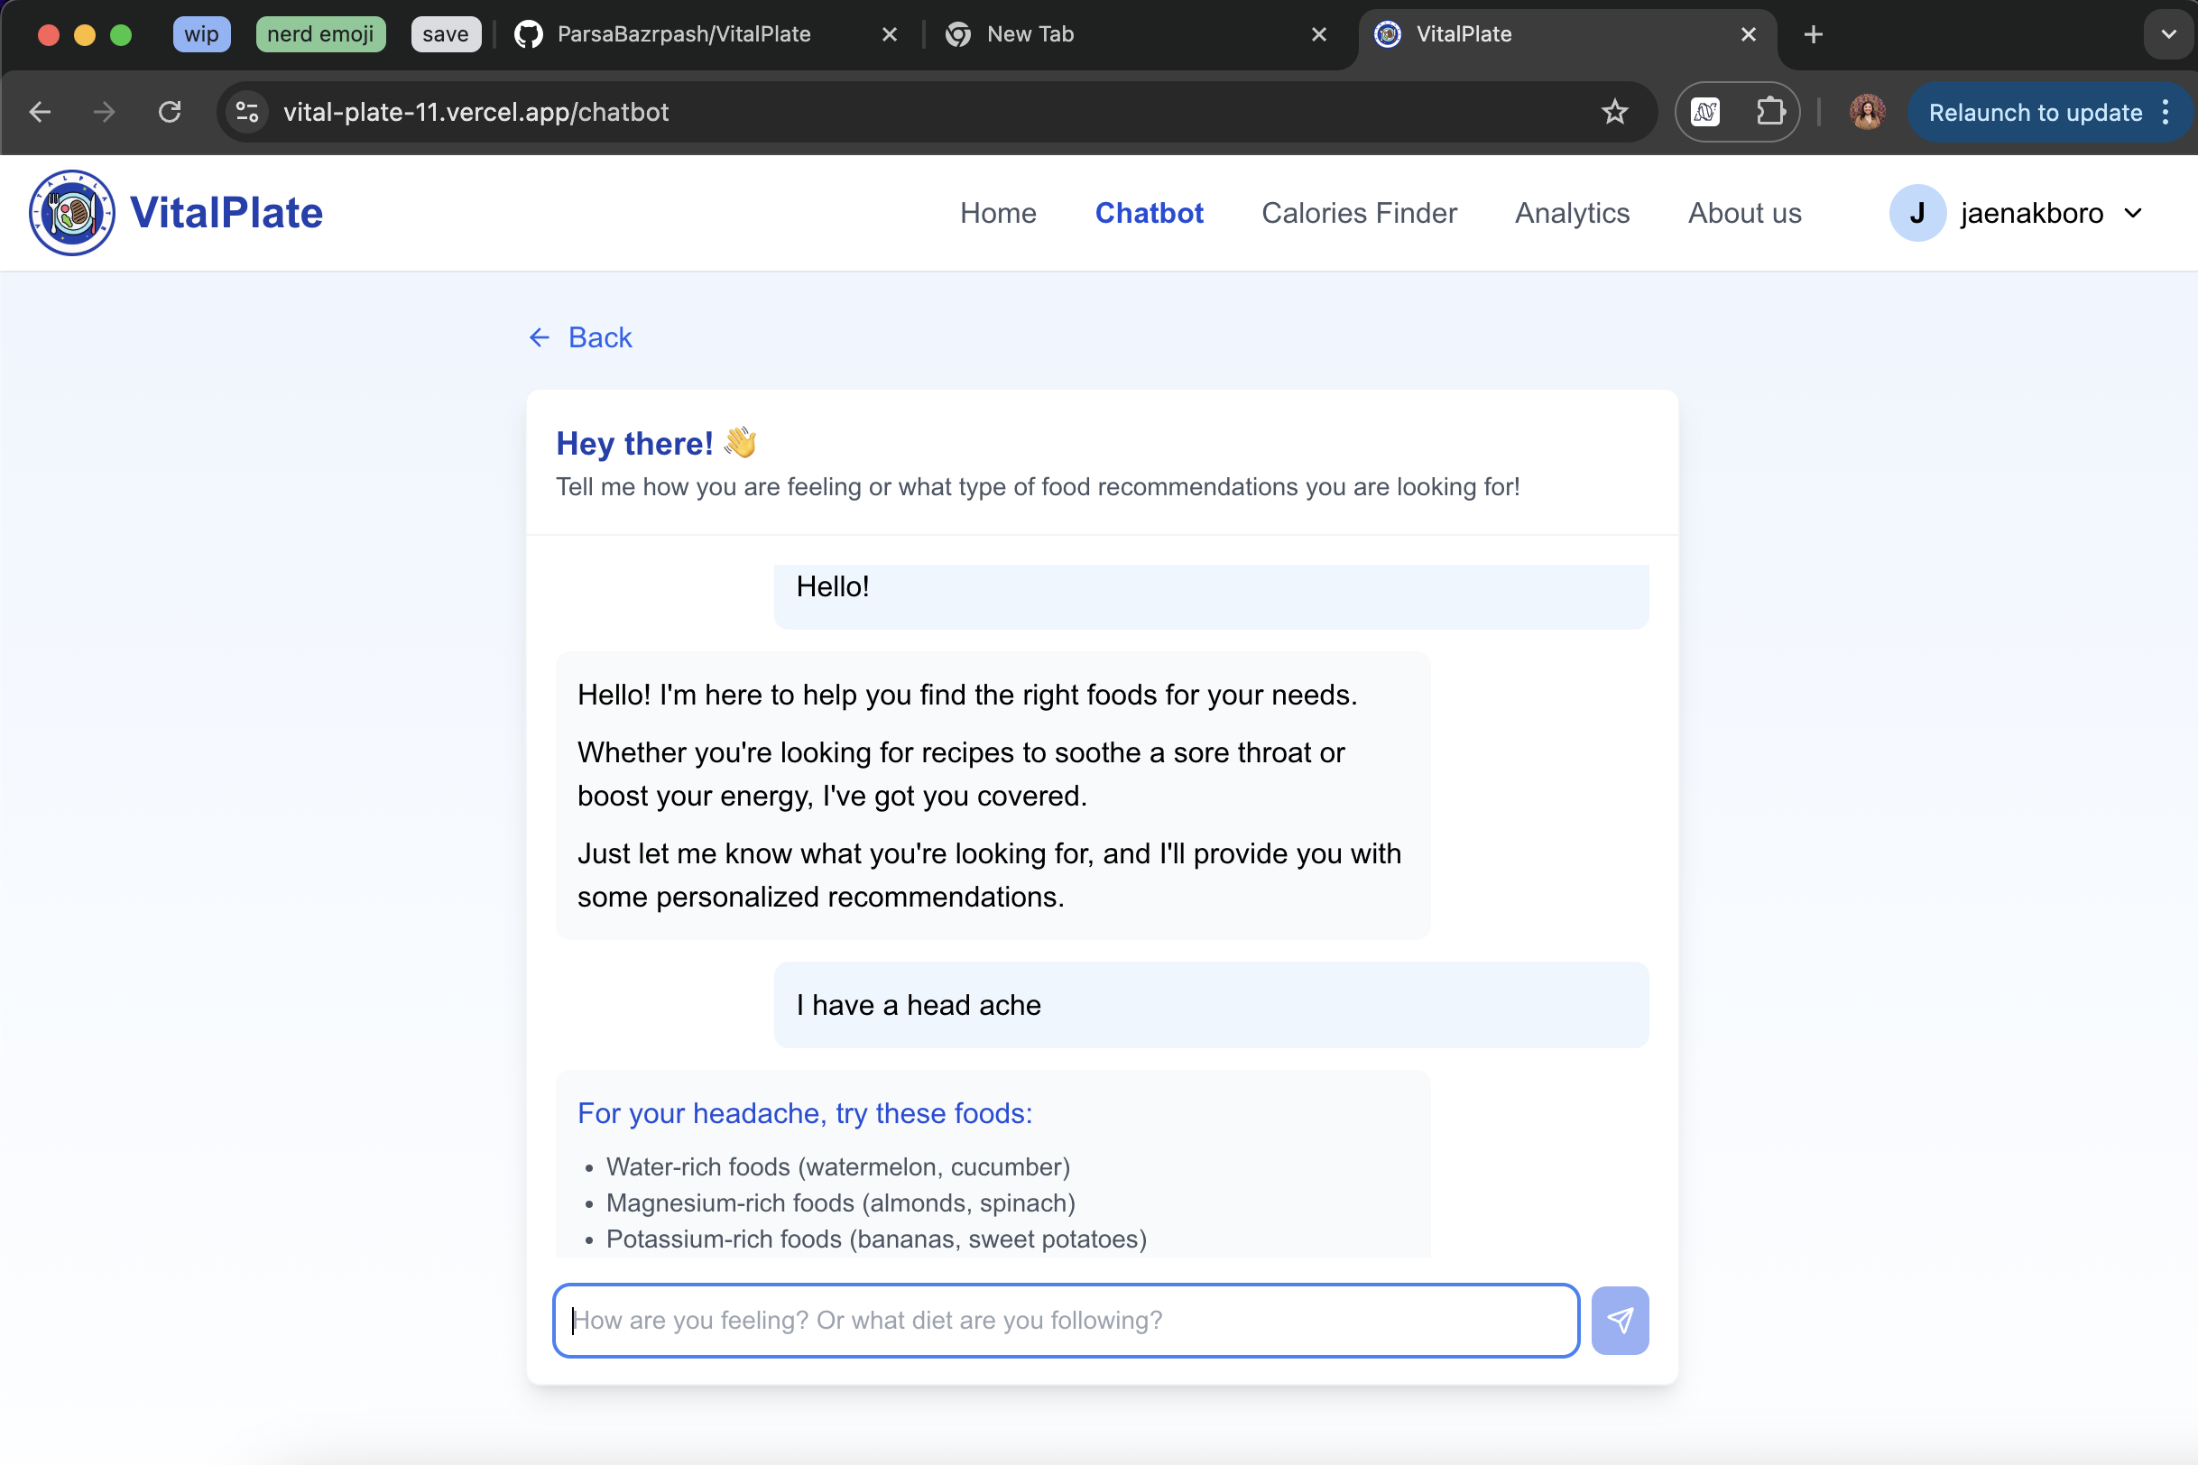Open the Chrome three-dot menu
The image size is (2198, 1465).
[x=2166, y=112]
